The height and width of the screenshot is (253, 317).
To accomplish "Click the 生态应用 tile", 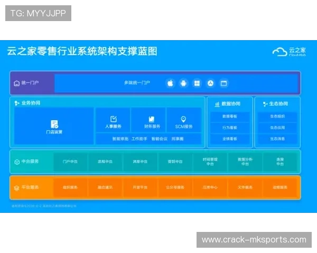I will click(x=277, y=128).
